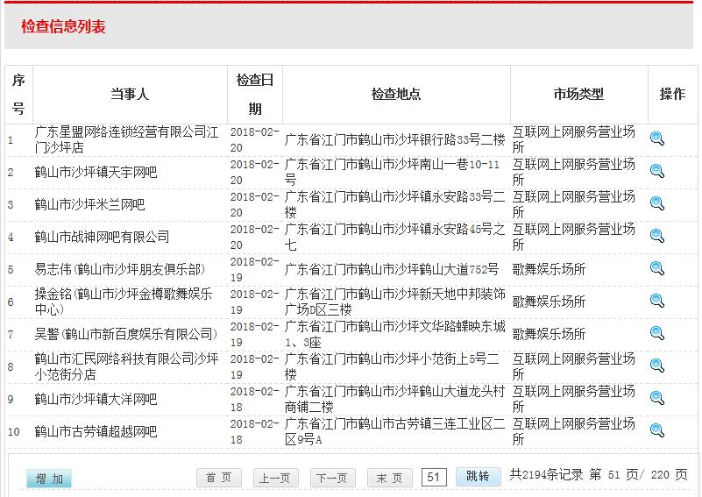Image resolution: width=702 pixels, height=497 pixels.
Task: Click the 当事人 column header
Action: (129, 94)
